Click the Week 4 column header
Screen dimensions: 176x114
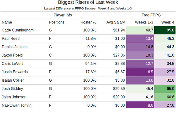tap(168, 22)
